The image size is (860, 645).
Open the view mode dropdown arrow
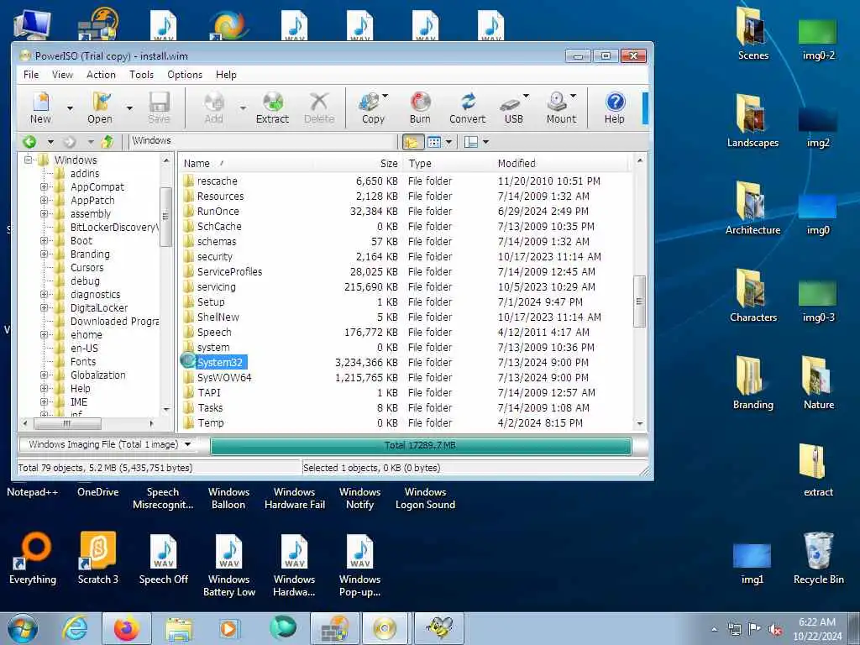click(448, 143)
